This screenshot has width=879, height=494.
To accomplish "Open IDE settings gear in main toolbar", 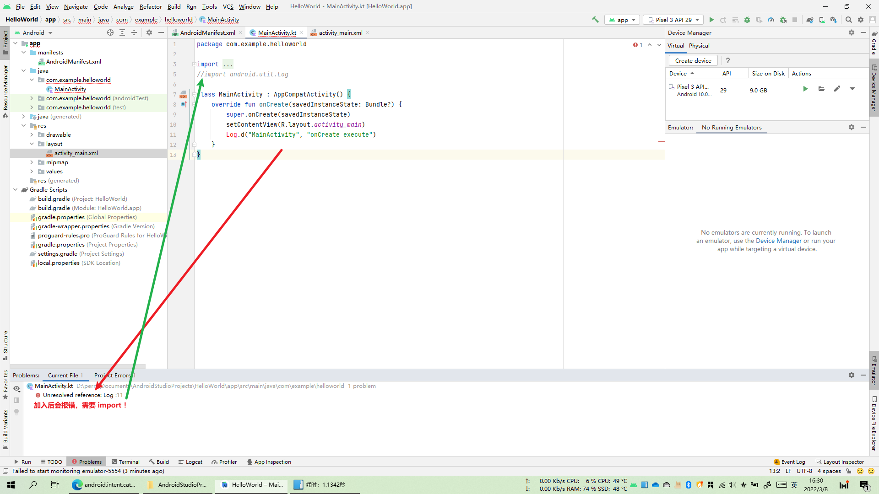I will click(x=861, y=20).
